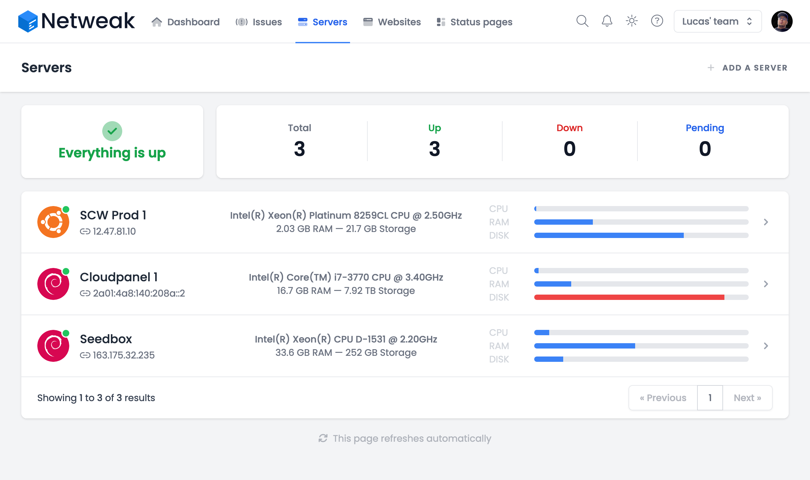Click the help question mark icon

(x=657, y=21)
